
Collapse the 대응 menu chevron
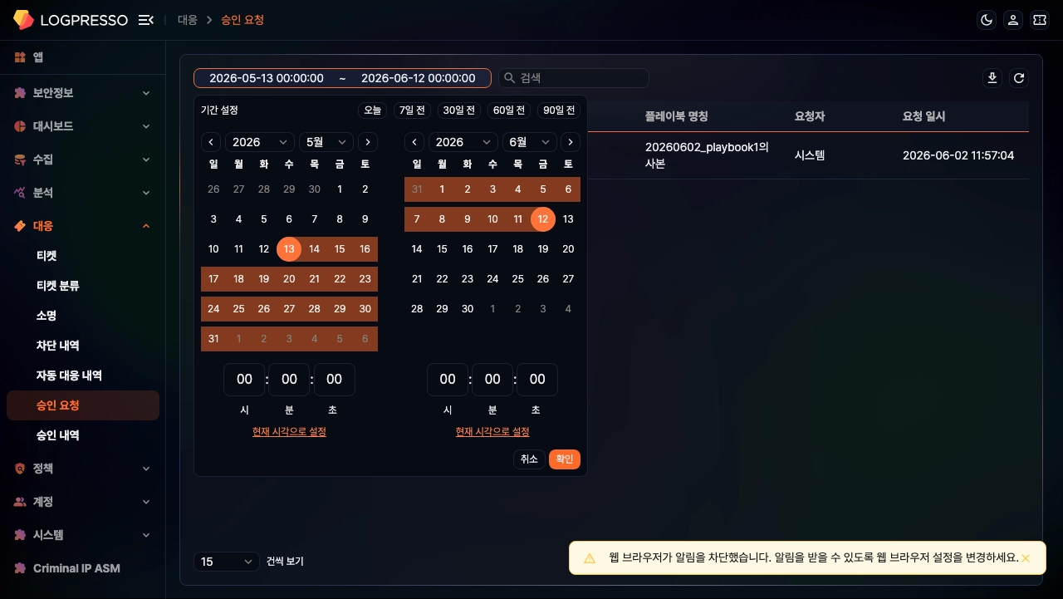click(x=146, y=226)
